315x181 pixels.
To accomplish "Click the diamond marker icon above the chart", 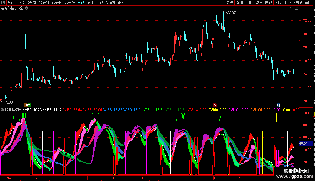I will click(x=291, y=8).
